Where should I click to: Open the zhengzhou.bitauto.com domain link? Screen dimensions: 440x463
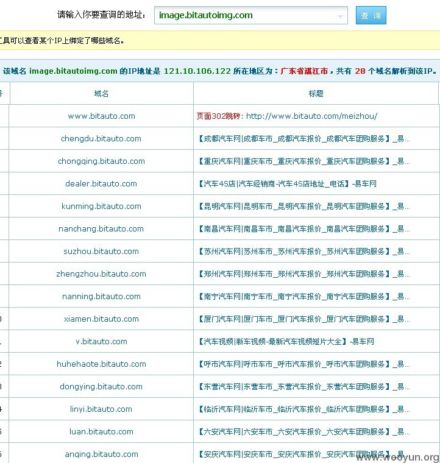pyautogui.click(x=101, y=274)
